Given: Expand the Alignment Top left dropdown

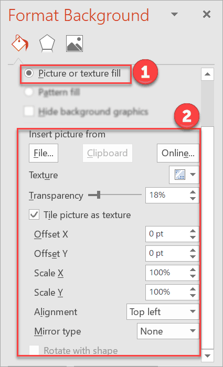Looking at the screenshot, I should (x=163, y=311).
